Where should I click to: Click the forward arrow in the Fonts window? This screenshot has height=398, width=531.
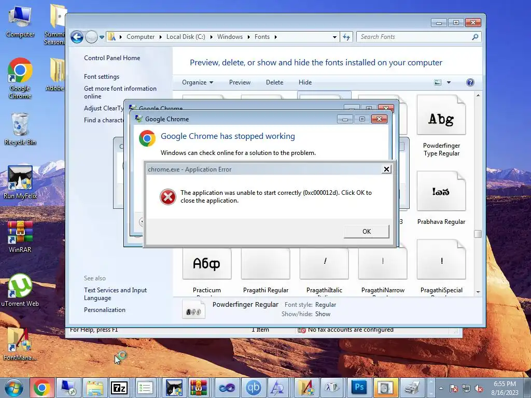click(x=91, y=37)
